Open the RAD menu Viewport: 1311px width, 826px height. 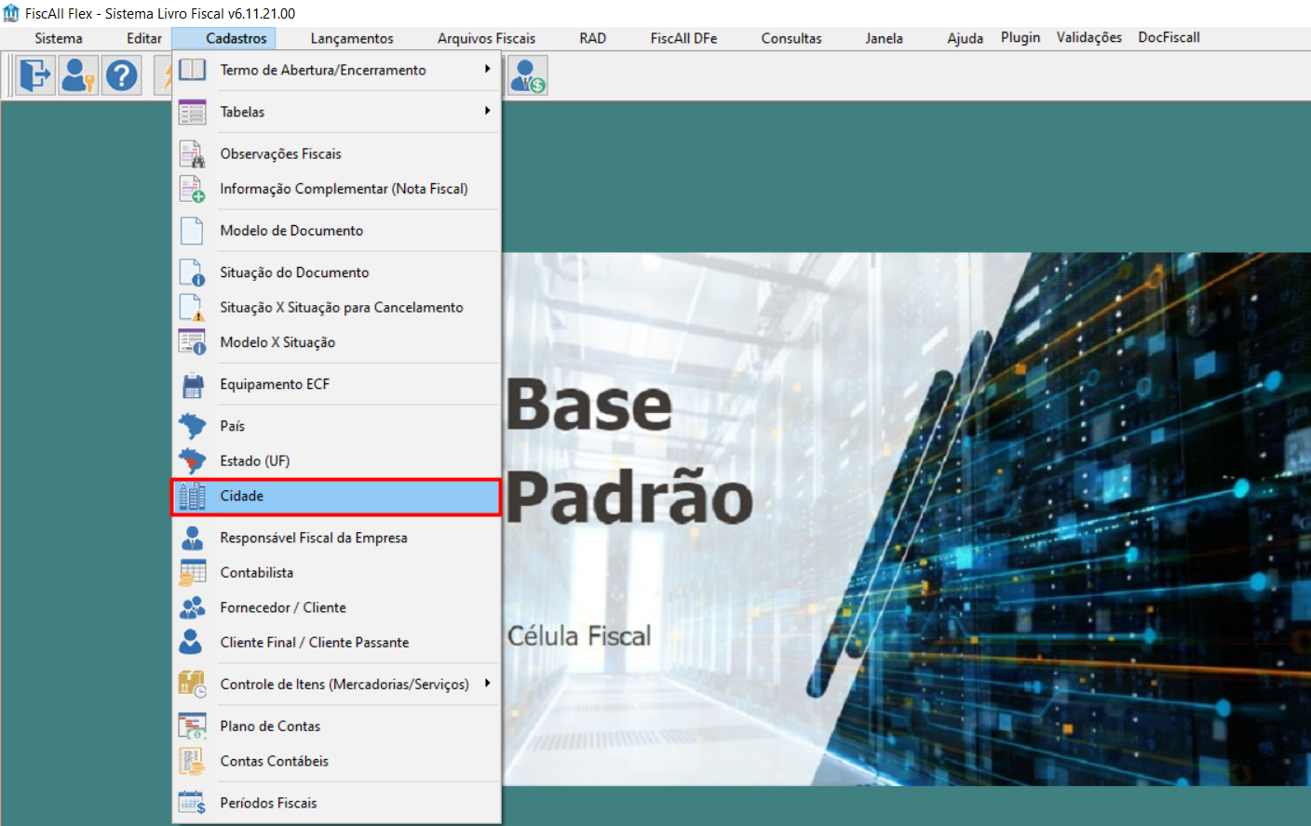592,38
